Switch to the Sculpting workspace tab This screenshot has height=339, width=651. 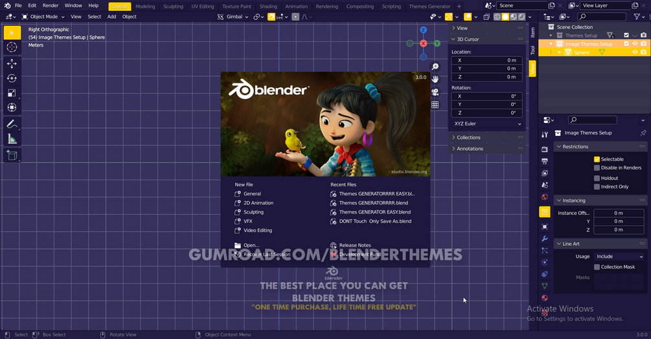pos(173,6)
